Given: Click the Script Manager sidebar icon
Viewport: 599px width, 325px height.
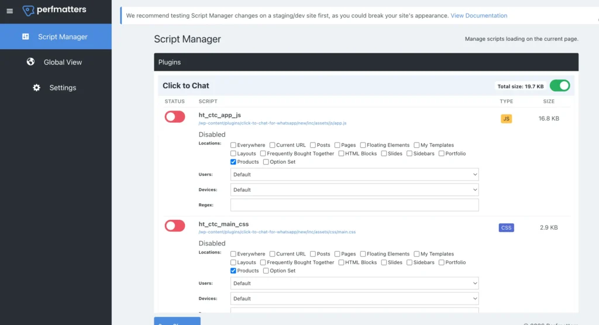Looking at the screenshot, I should (26, 37).
